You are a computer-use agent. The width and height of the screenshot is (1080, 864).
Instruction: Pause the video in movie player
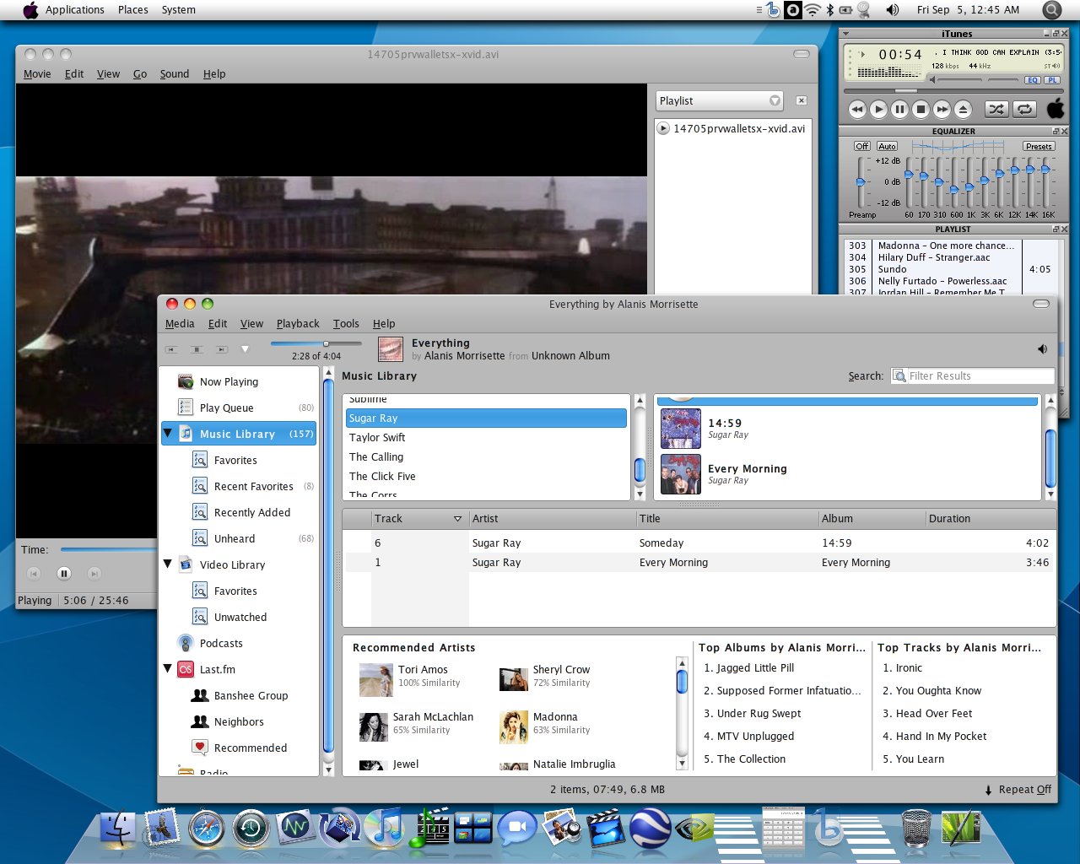pyautogui.click(x=64, y=574)
